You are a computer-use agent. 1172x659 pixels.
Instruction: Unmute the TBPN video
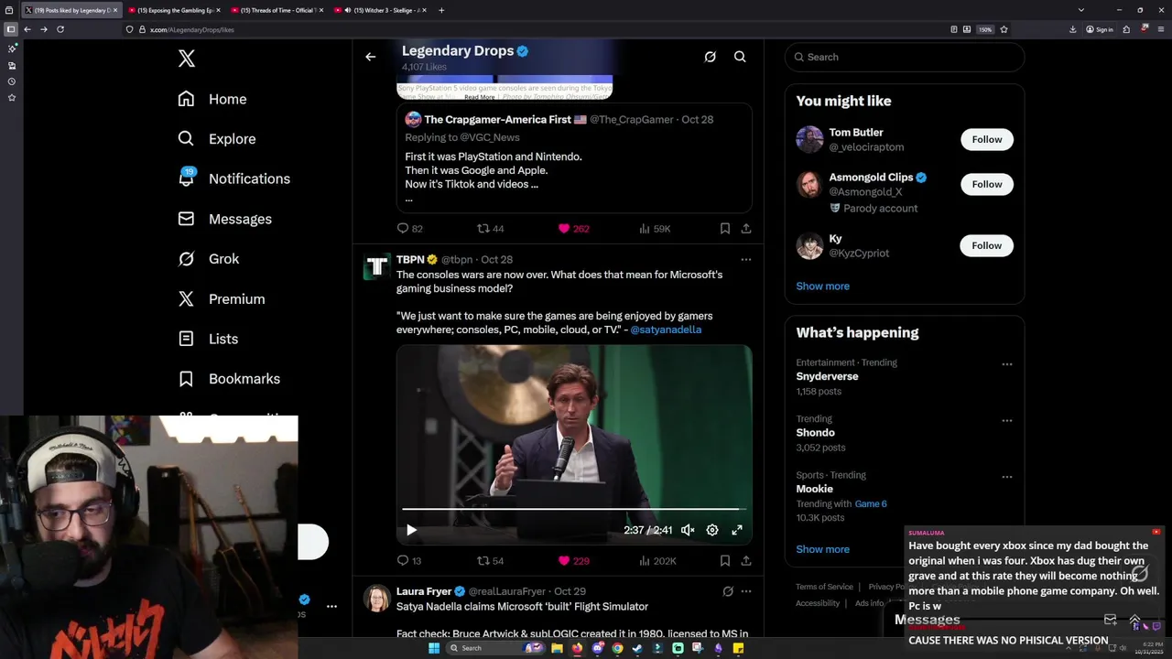point(688,530)
